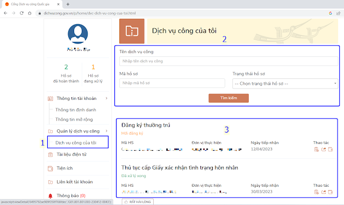Click wallet-style action icon for Đăng ký thường trú

(x=331, y=149)
